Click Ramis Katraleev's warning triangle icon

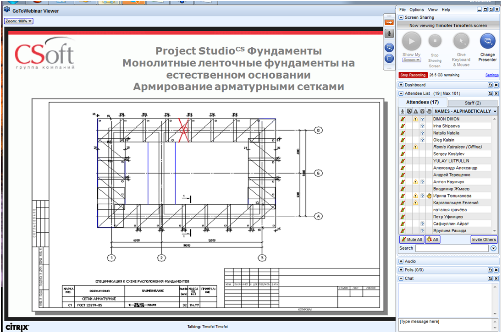pyautogui.click(x=415, y=147)
